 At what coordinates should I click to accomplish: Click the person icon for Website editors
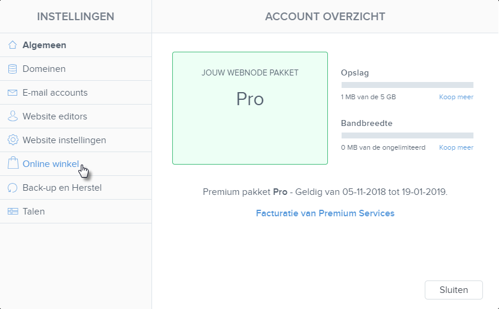tap(12, 116)
